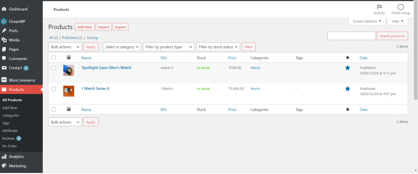Expand the Filter by product type dropdown
The image size is (418, 174).
click(169, 47)
